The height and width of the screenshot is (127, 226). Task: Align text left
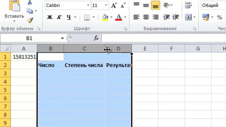coord(136,17)
